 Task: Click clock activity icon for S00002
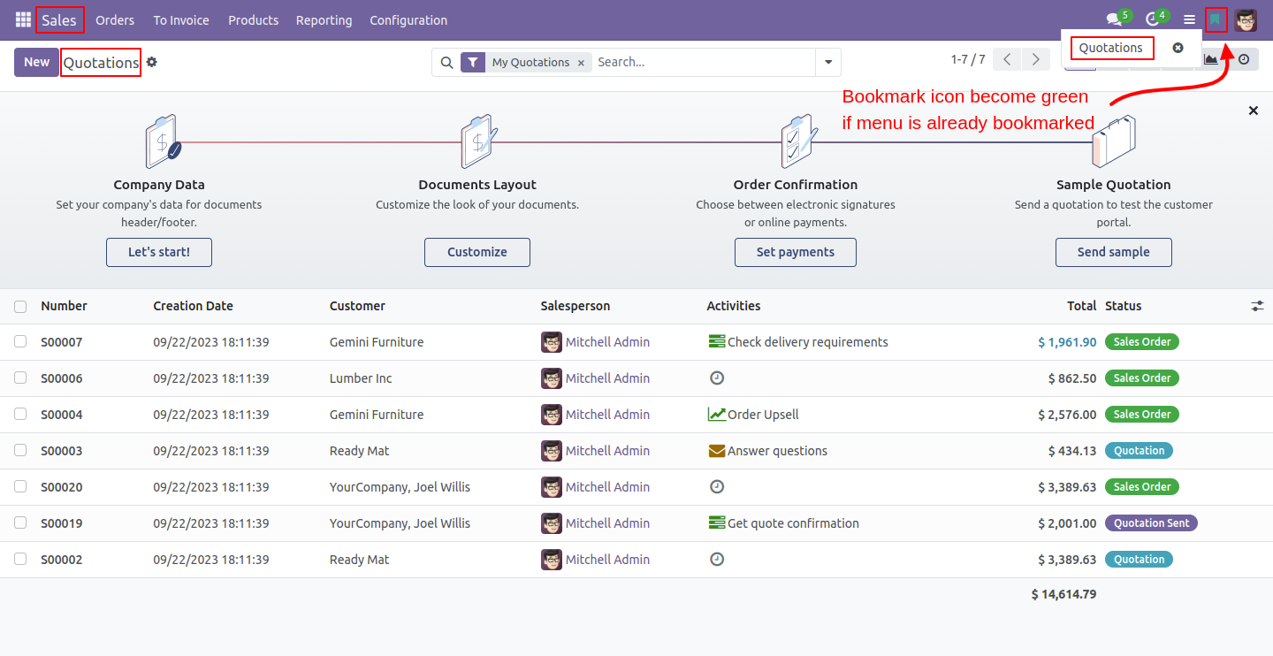(x=717, y=560)
